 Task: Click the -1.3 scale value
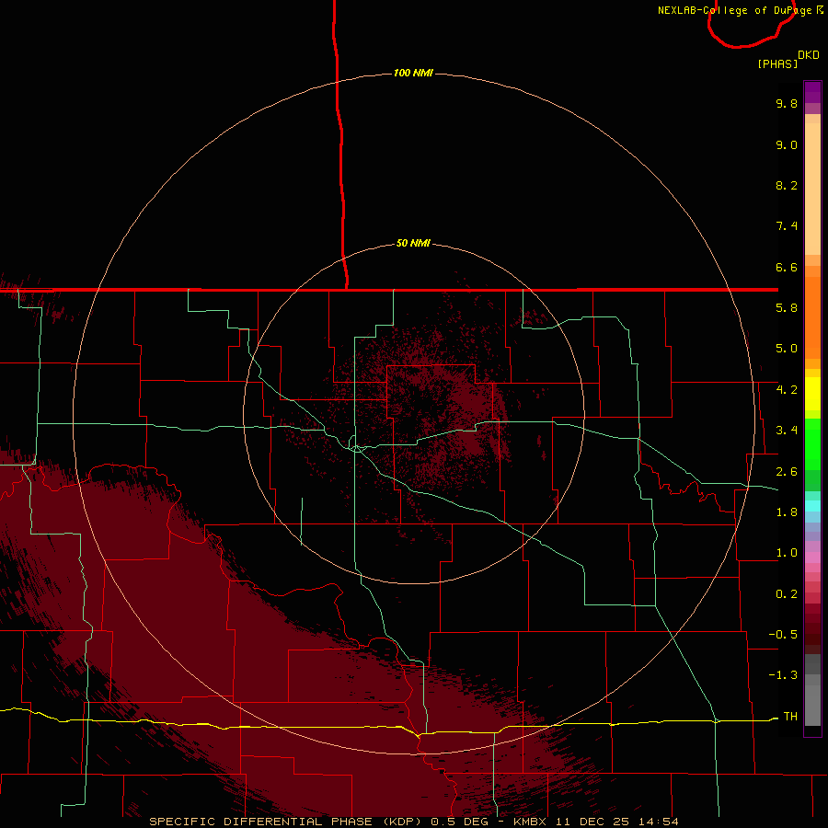click(x=783, y=675)
